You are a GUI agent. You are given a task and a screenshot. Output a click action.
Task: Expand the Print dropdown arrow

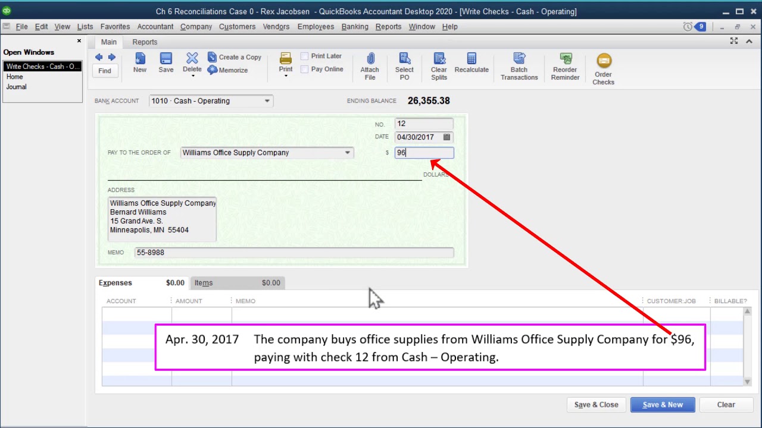tap(286, 76)
